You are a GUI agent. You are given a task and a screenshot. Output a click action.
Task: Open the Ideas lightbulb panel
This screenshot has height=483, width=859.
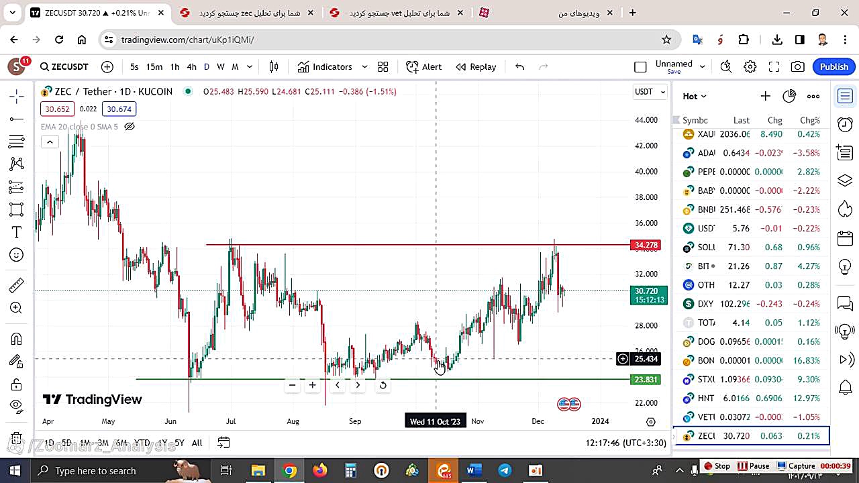[845, 267]
